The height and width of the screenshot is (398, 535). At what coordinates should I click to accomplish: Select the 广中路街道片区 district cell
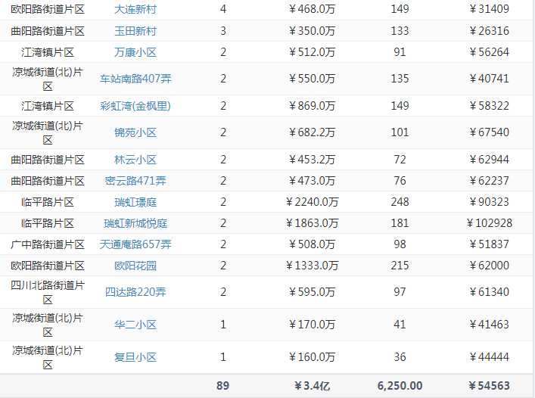click(48, 244)
